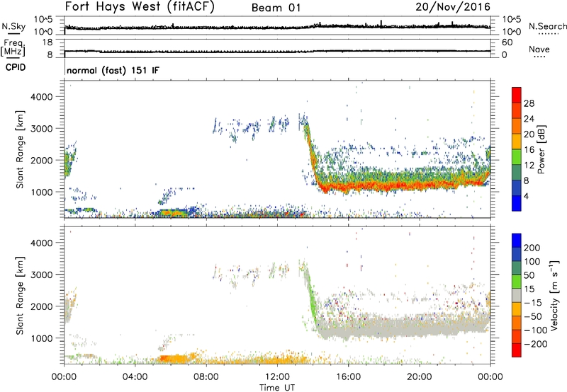
Task: Click the strong red power echo band near 16:00
Action: [348, 187]
